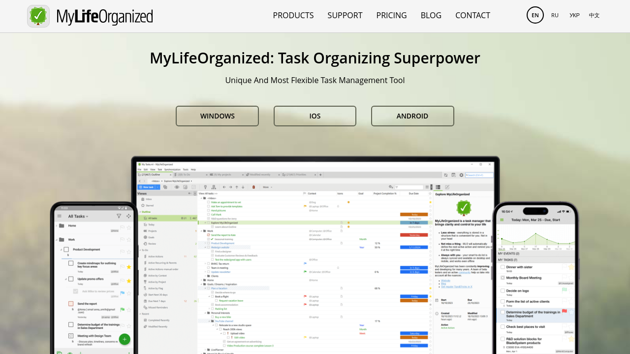Viewport: 630px width, 354px height.
Task: Tap the filter funnel icon in Android app
Action: pos(119,216)
